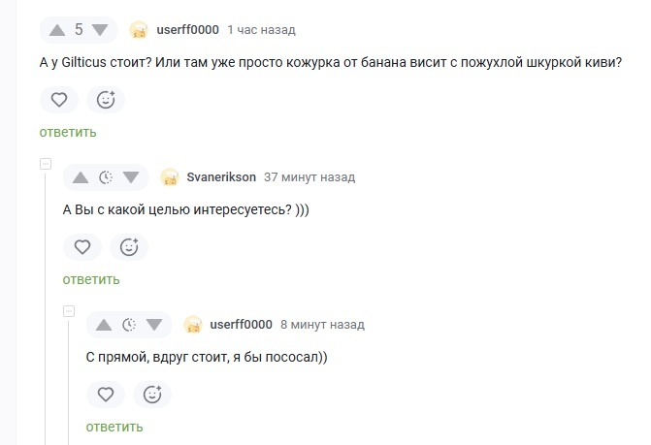Open Svanerikson's user profile
Screen dimensions: 651x445
pyautogui.click(x=220, y=177)
